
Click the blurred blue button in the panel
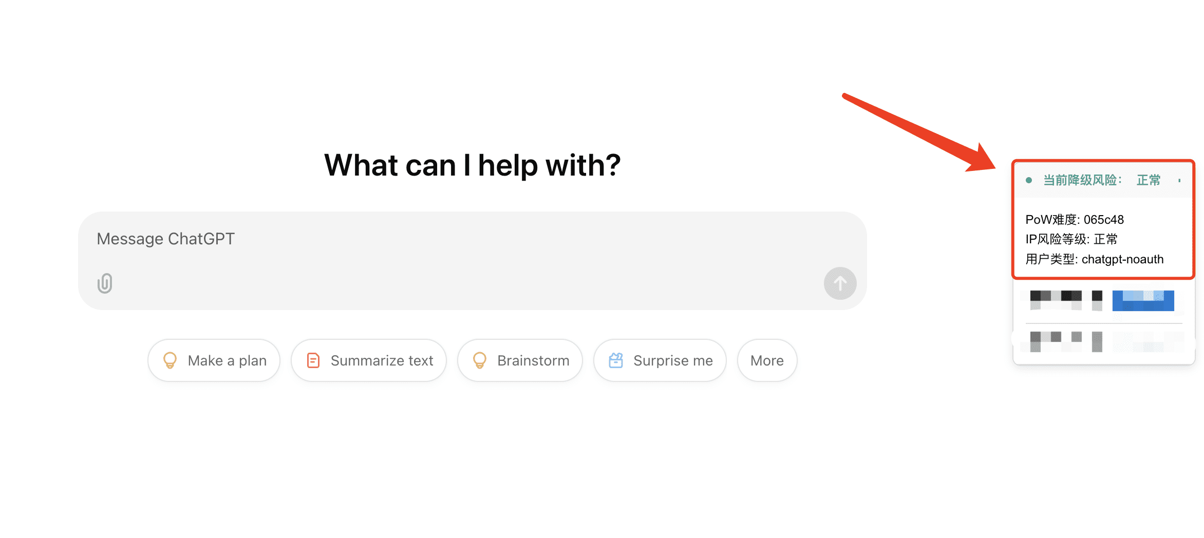(x=1143, y=301)
